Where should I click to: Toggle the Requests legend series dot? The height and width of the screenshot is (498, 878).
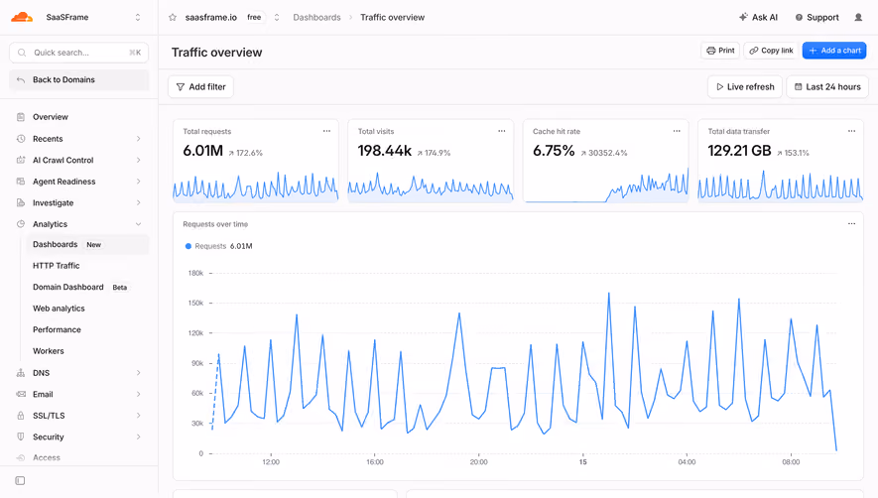pos(188,246)
